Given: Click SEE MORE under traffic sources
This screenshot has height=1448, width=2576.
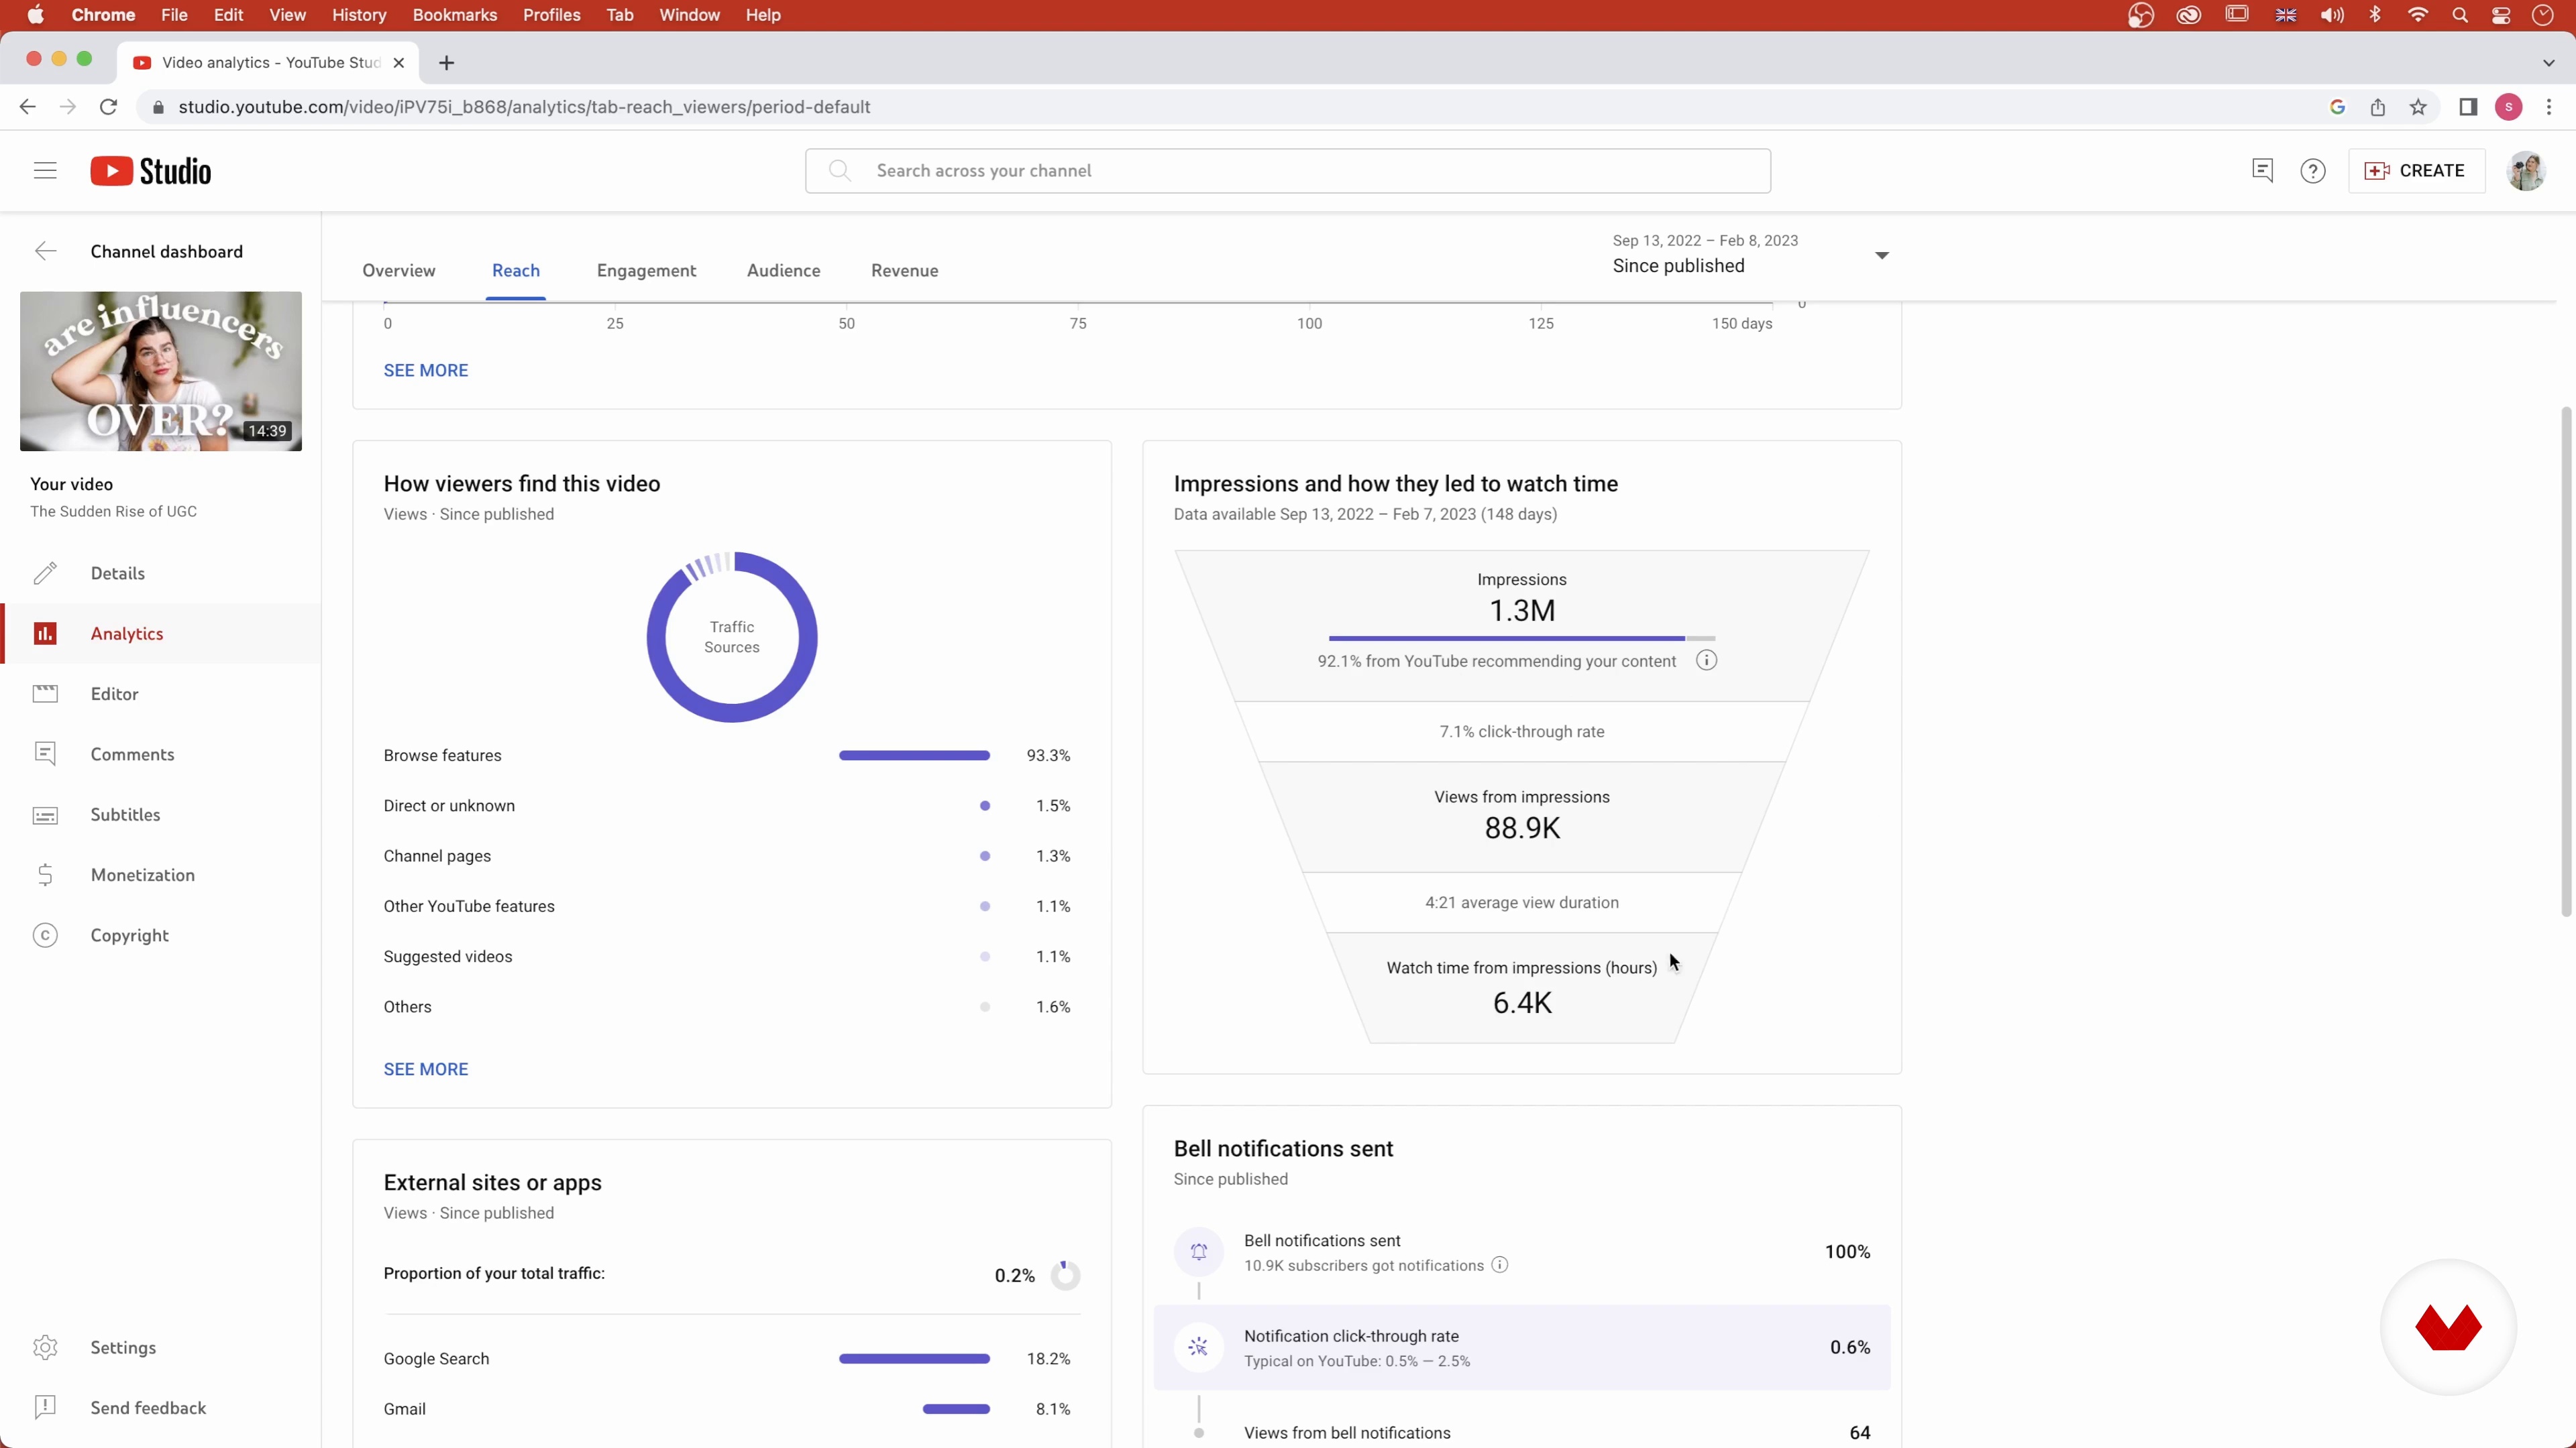Looking at the screenshot, I should pyautogui.click(x=425, y=1069).
